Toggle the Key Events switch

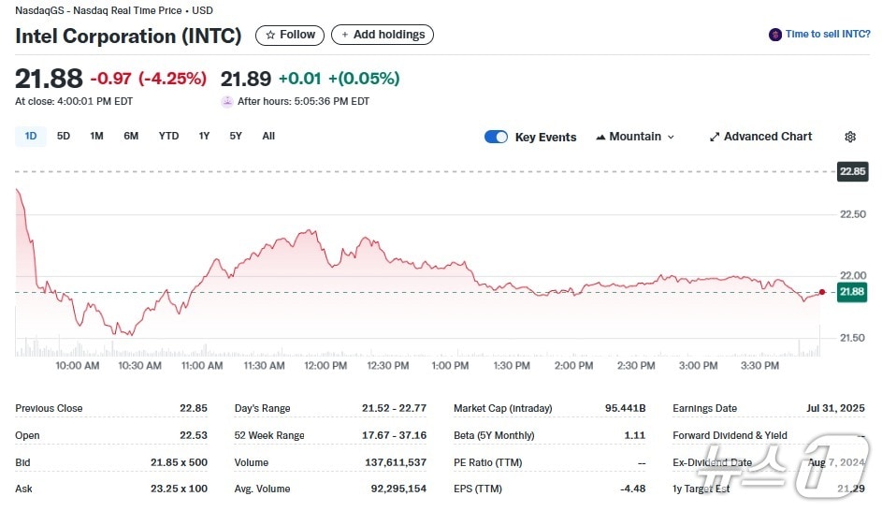[x=496, y=137]
